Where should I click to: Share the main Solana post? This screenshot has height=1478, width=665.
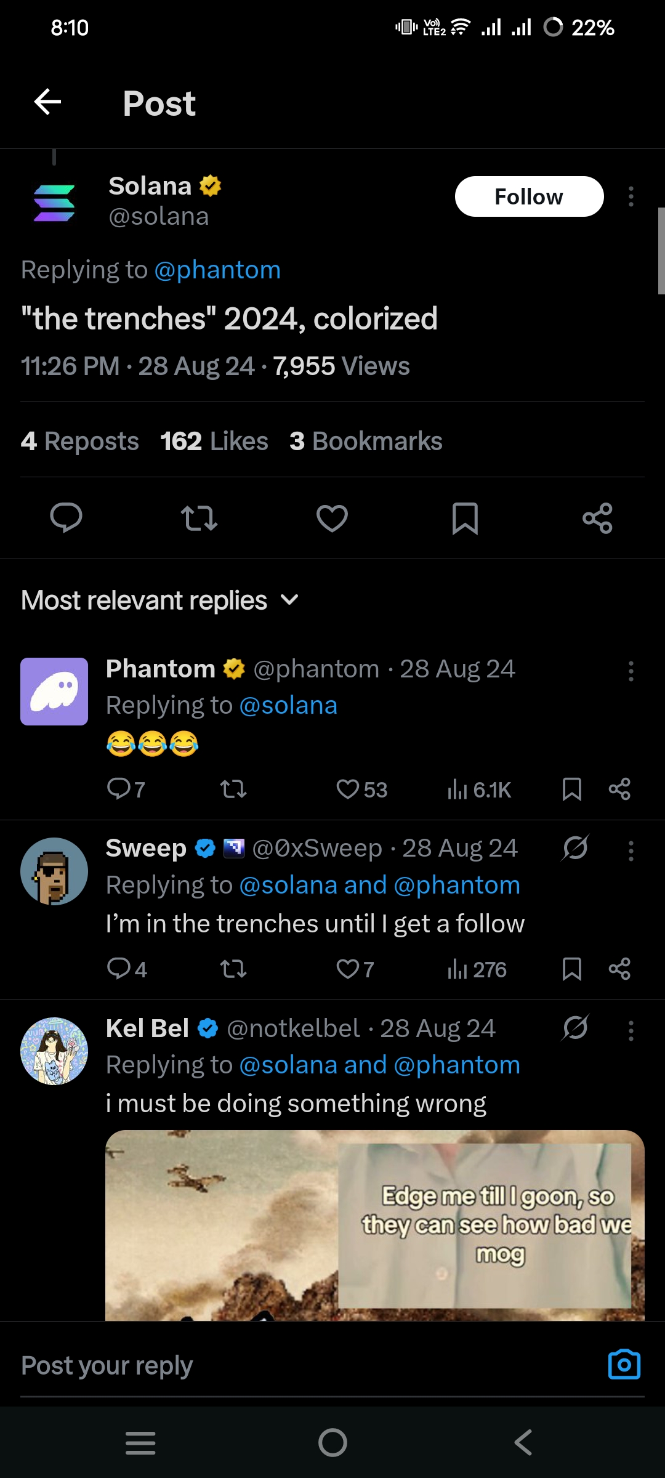pos(597,518)
